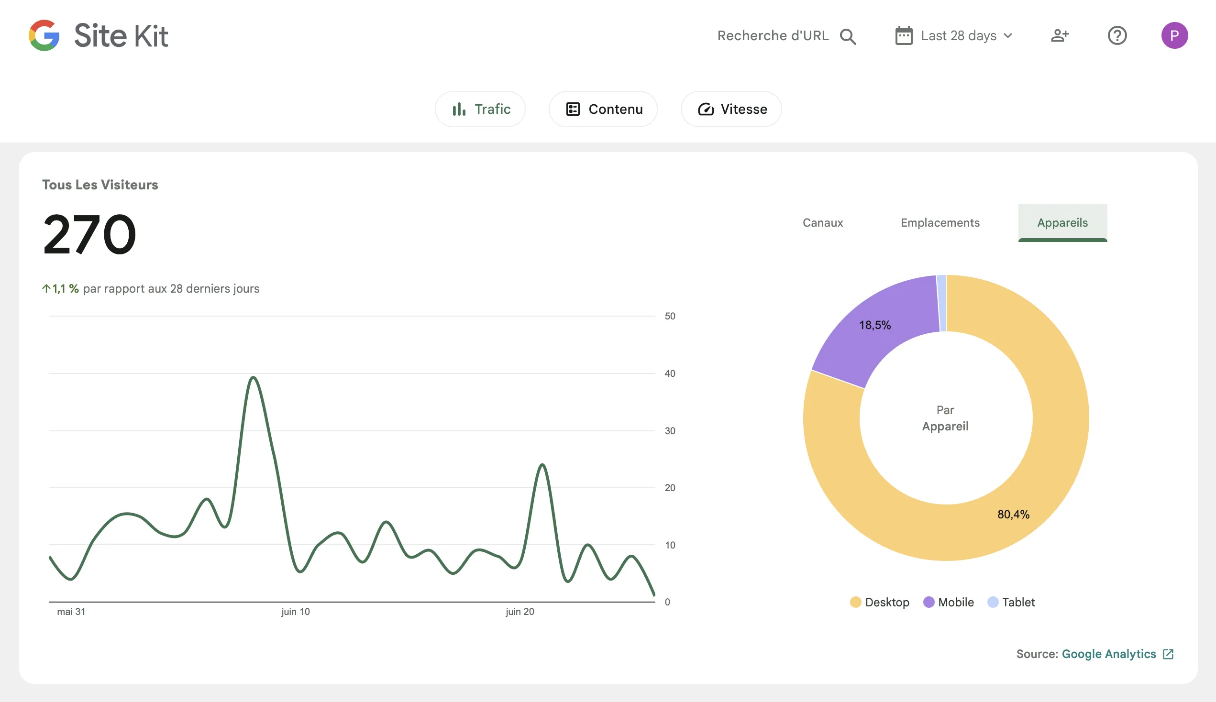This screenshot has height=702, width=1216.
Task: Open the purple P account avatar
Action: (1174, 35)
